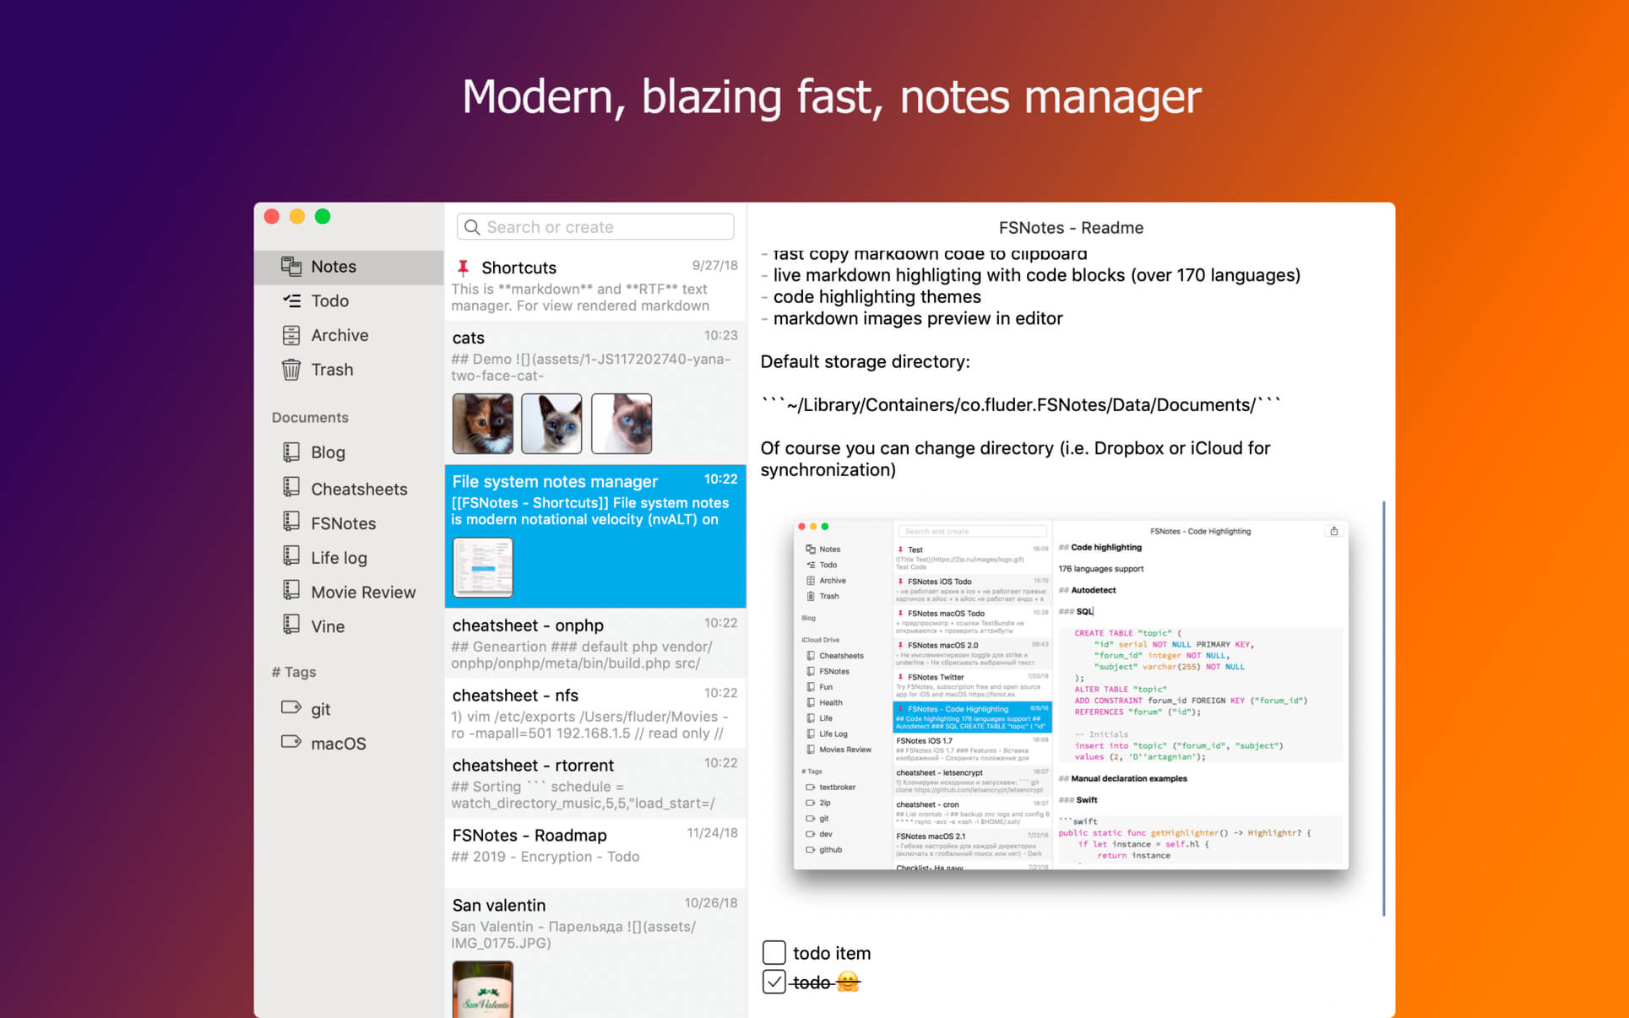
Task: Open the Life log menu item
Action: [339, 556]
